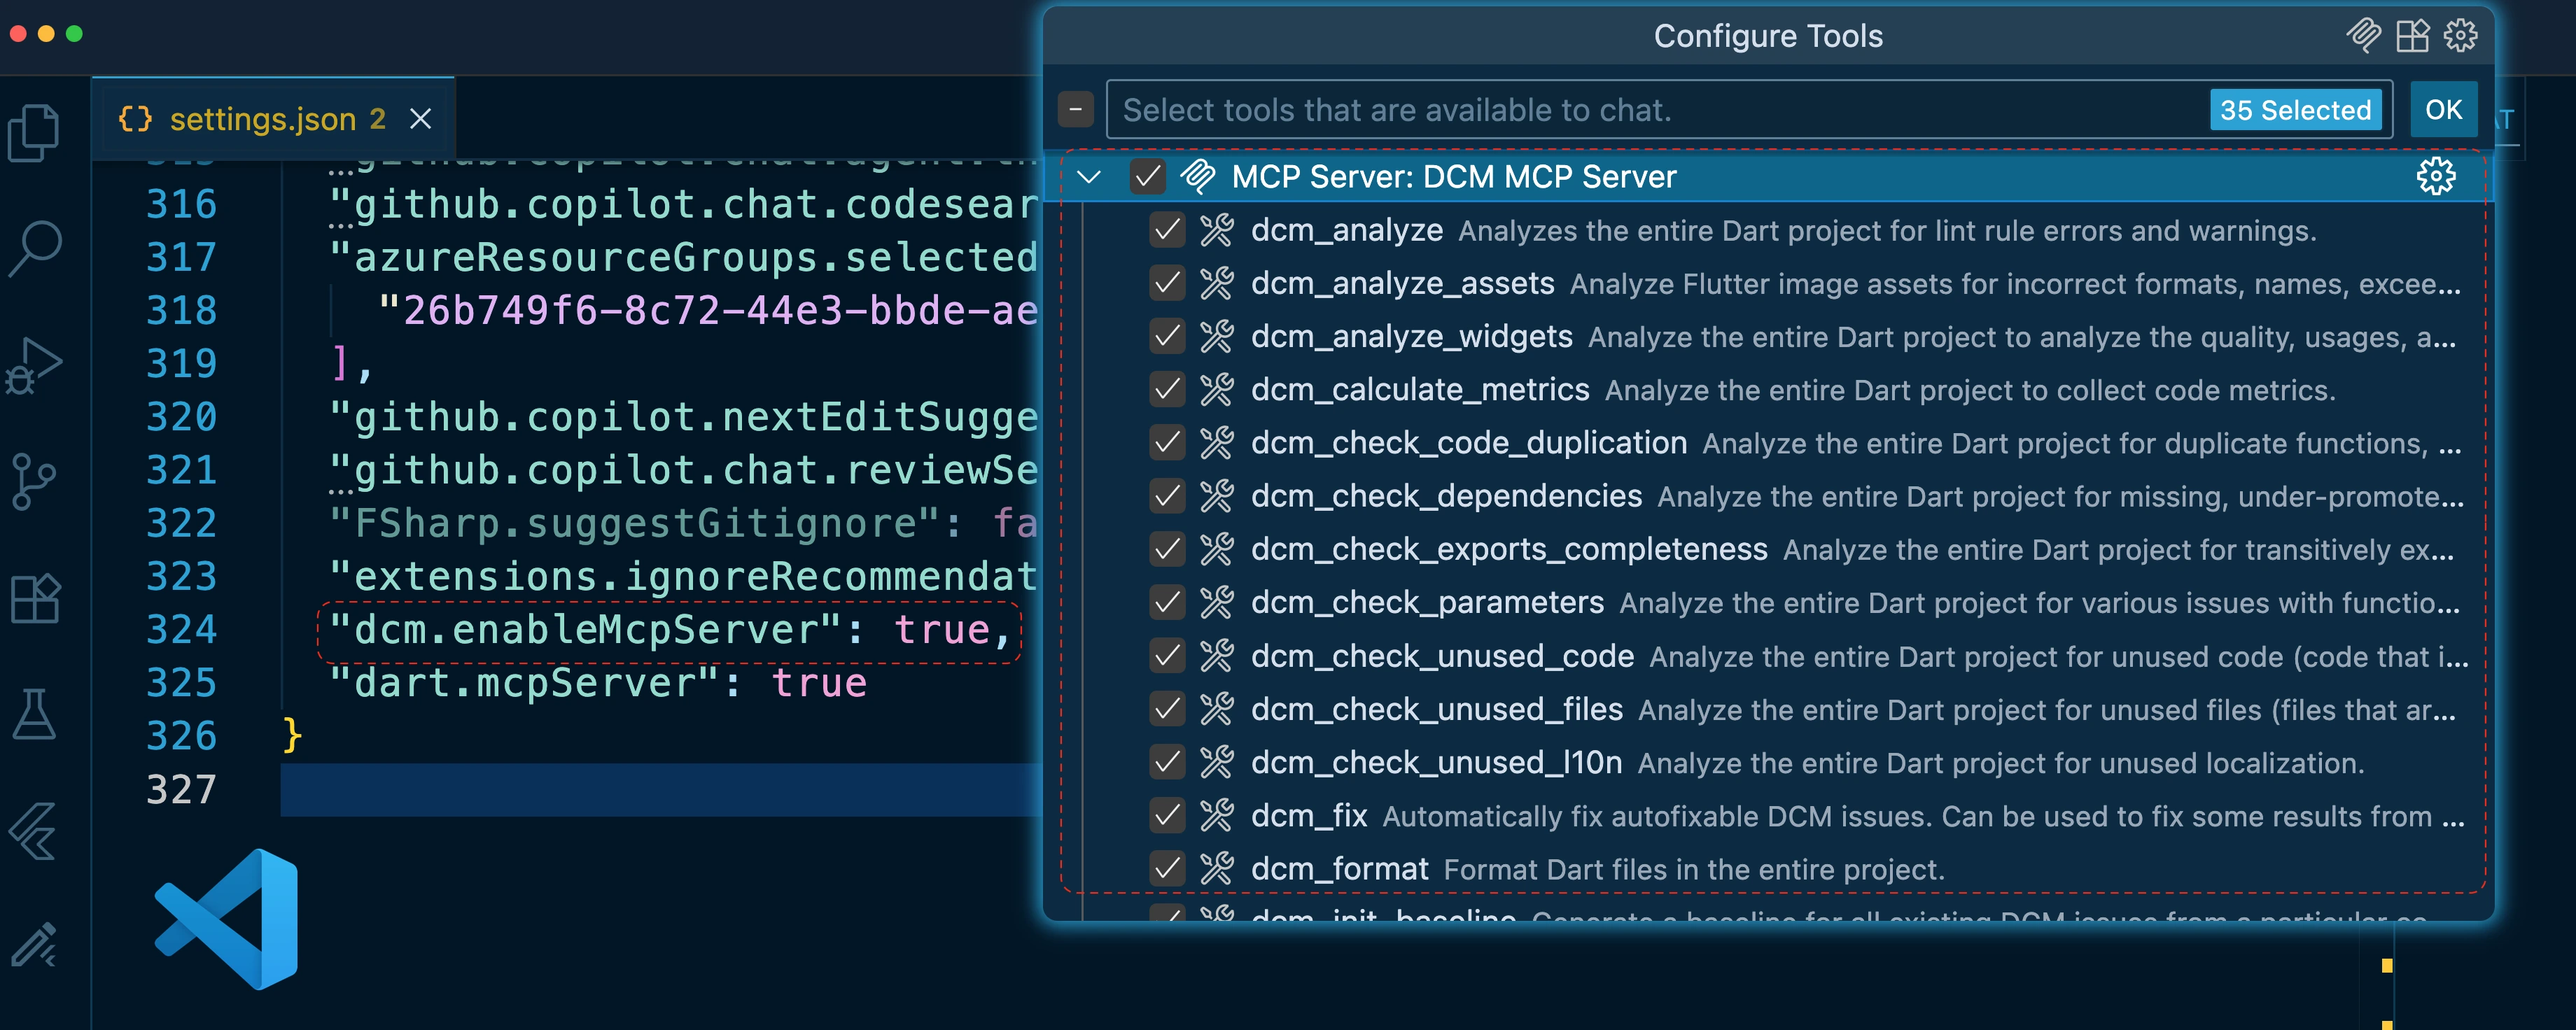Click the dcm_check_exports_completeness tool name
Screen dimensions: 2576x1030
(1509, 549)
